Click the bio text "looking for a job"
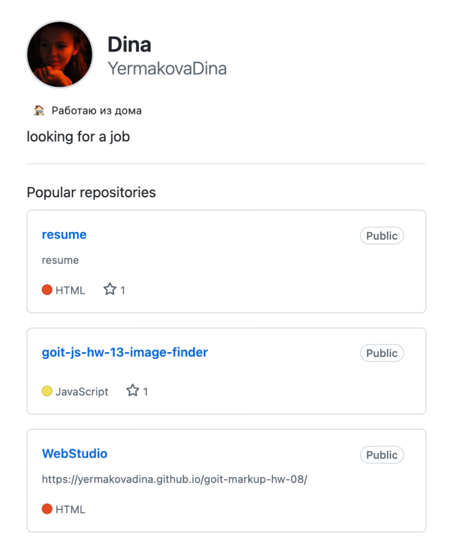 78,137
